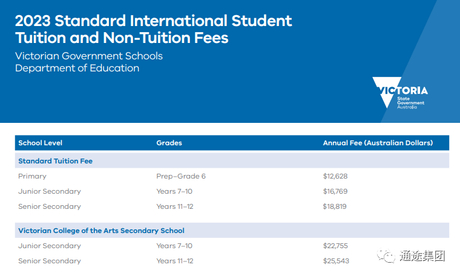Click the 通途集团 watermark text
Image resolution: width=460 pixels, height=276 pixels.
(x=422, y=256)
